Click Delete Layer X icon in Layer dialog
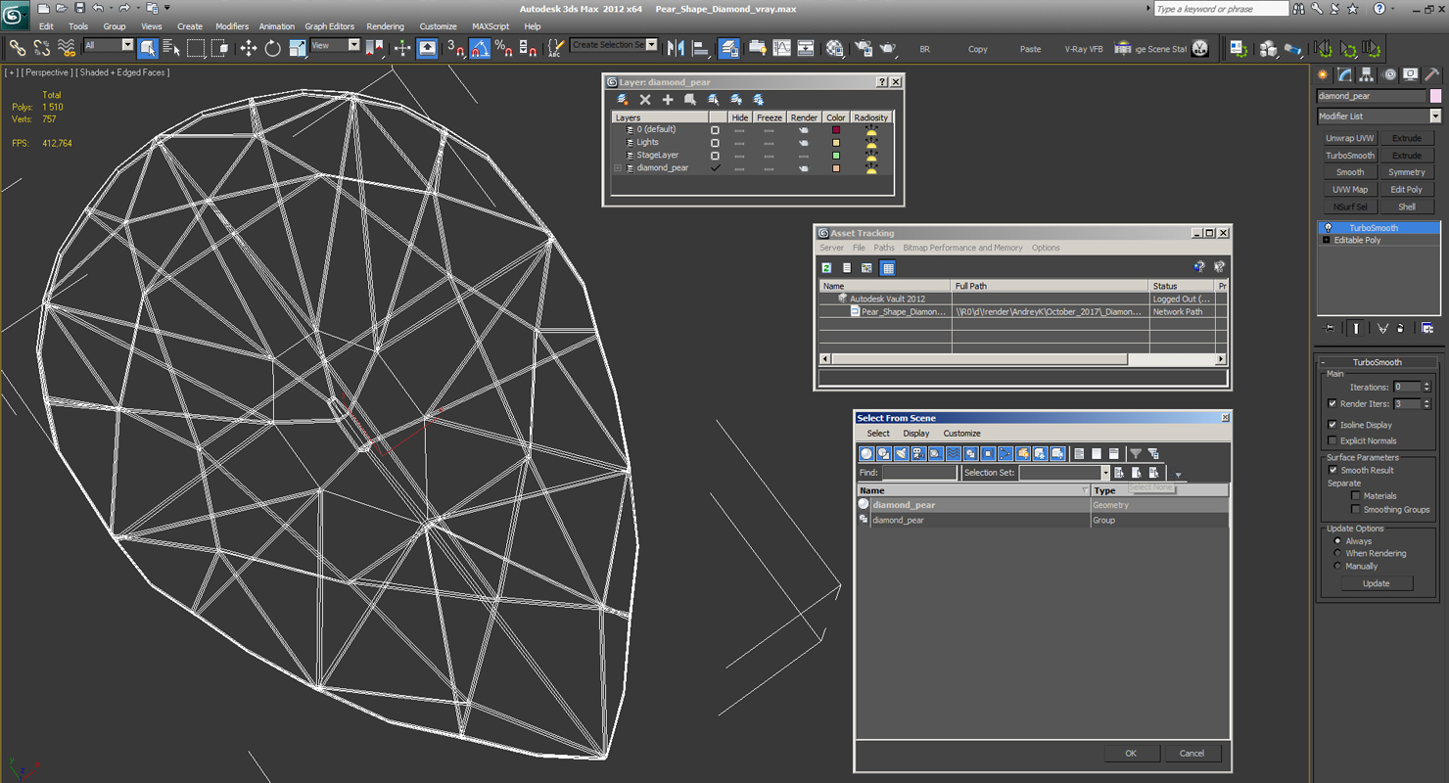 point(645,100)
